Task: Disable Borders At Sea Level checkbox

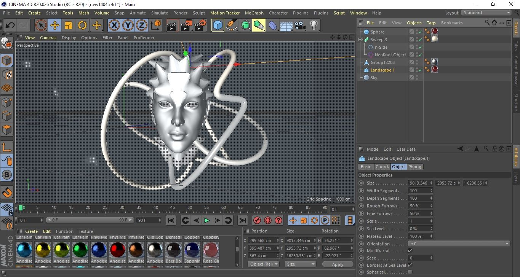Action: click(x=410, y=265)
